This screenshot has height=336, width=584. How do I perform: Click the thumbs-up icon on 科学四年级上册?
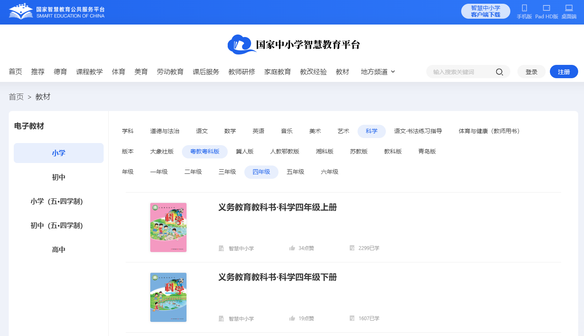coord(292,248)
